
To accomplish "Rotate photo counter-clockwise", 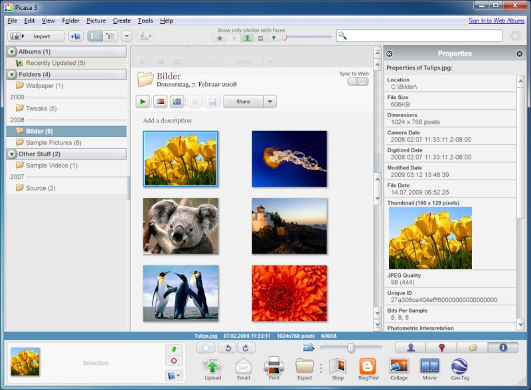I will coord(228,348).
